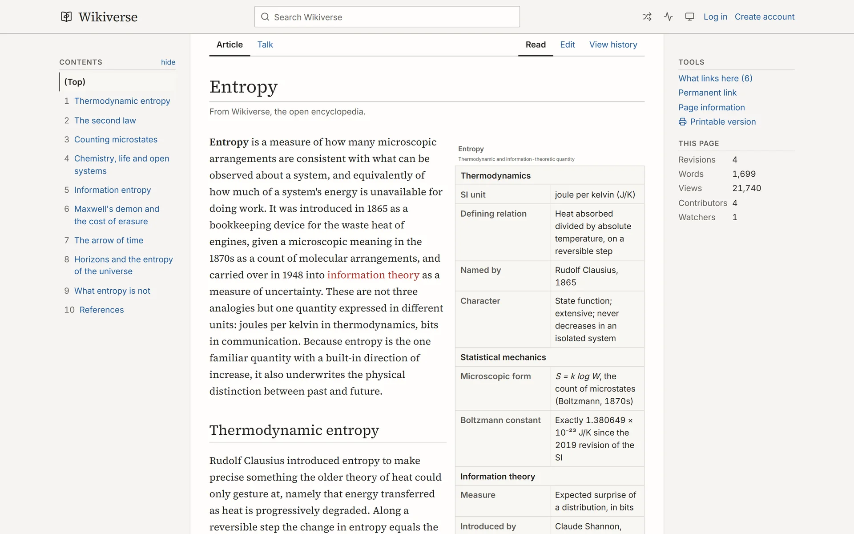
Task: Go to Thermodynamic entropy in contents
Action: (x=122, y=101)
